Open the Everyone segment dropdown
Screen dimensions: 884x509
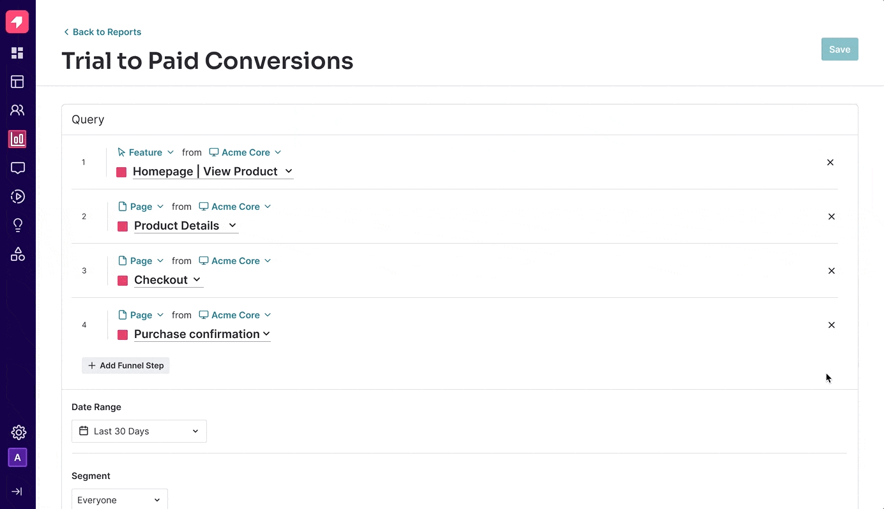tap(119, 500)
